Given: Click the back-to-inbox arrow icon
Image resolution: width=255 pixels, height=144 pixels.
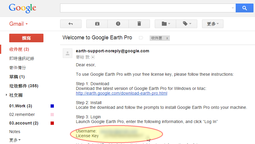Looking at the screenshot, I should pos(71,24).
